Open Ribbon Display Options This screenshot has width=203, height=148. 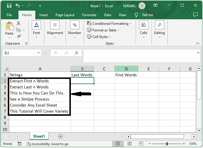[155, 5]
